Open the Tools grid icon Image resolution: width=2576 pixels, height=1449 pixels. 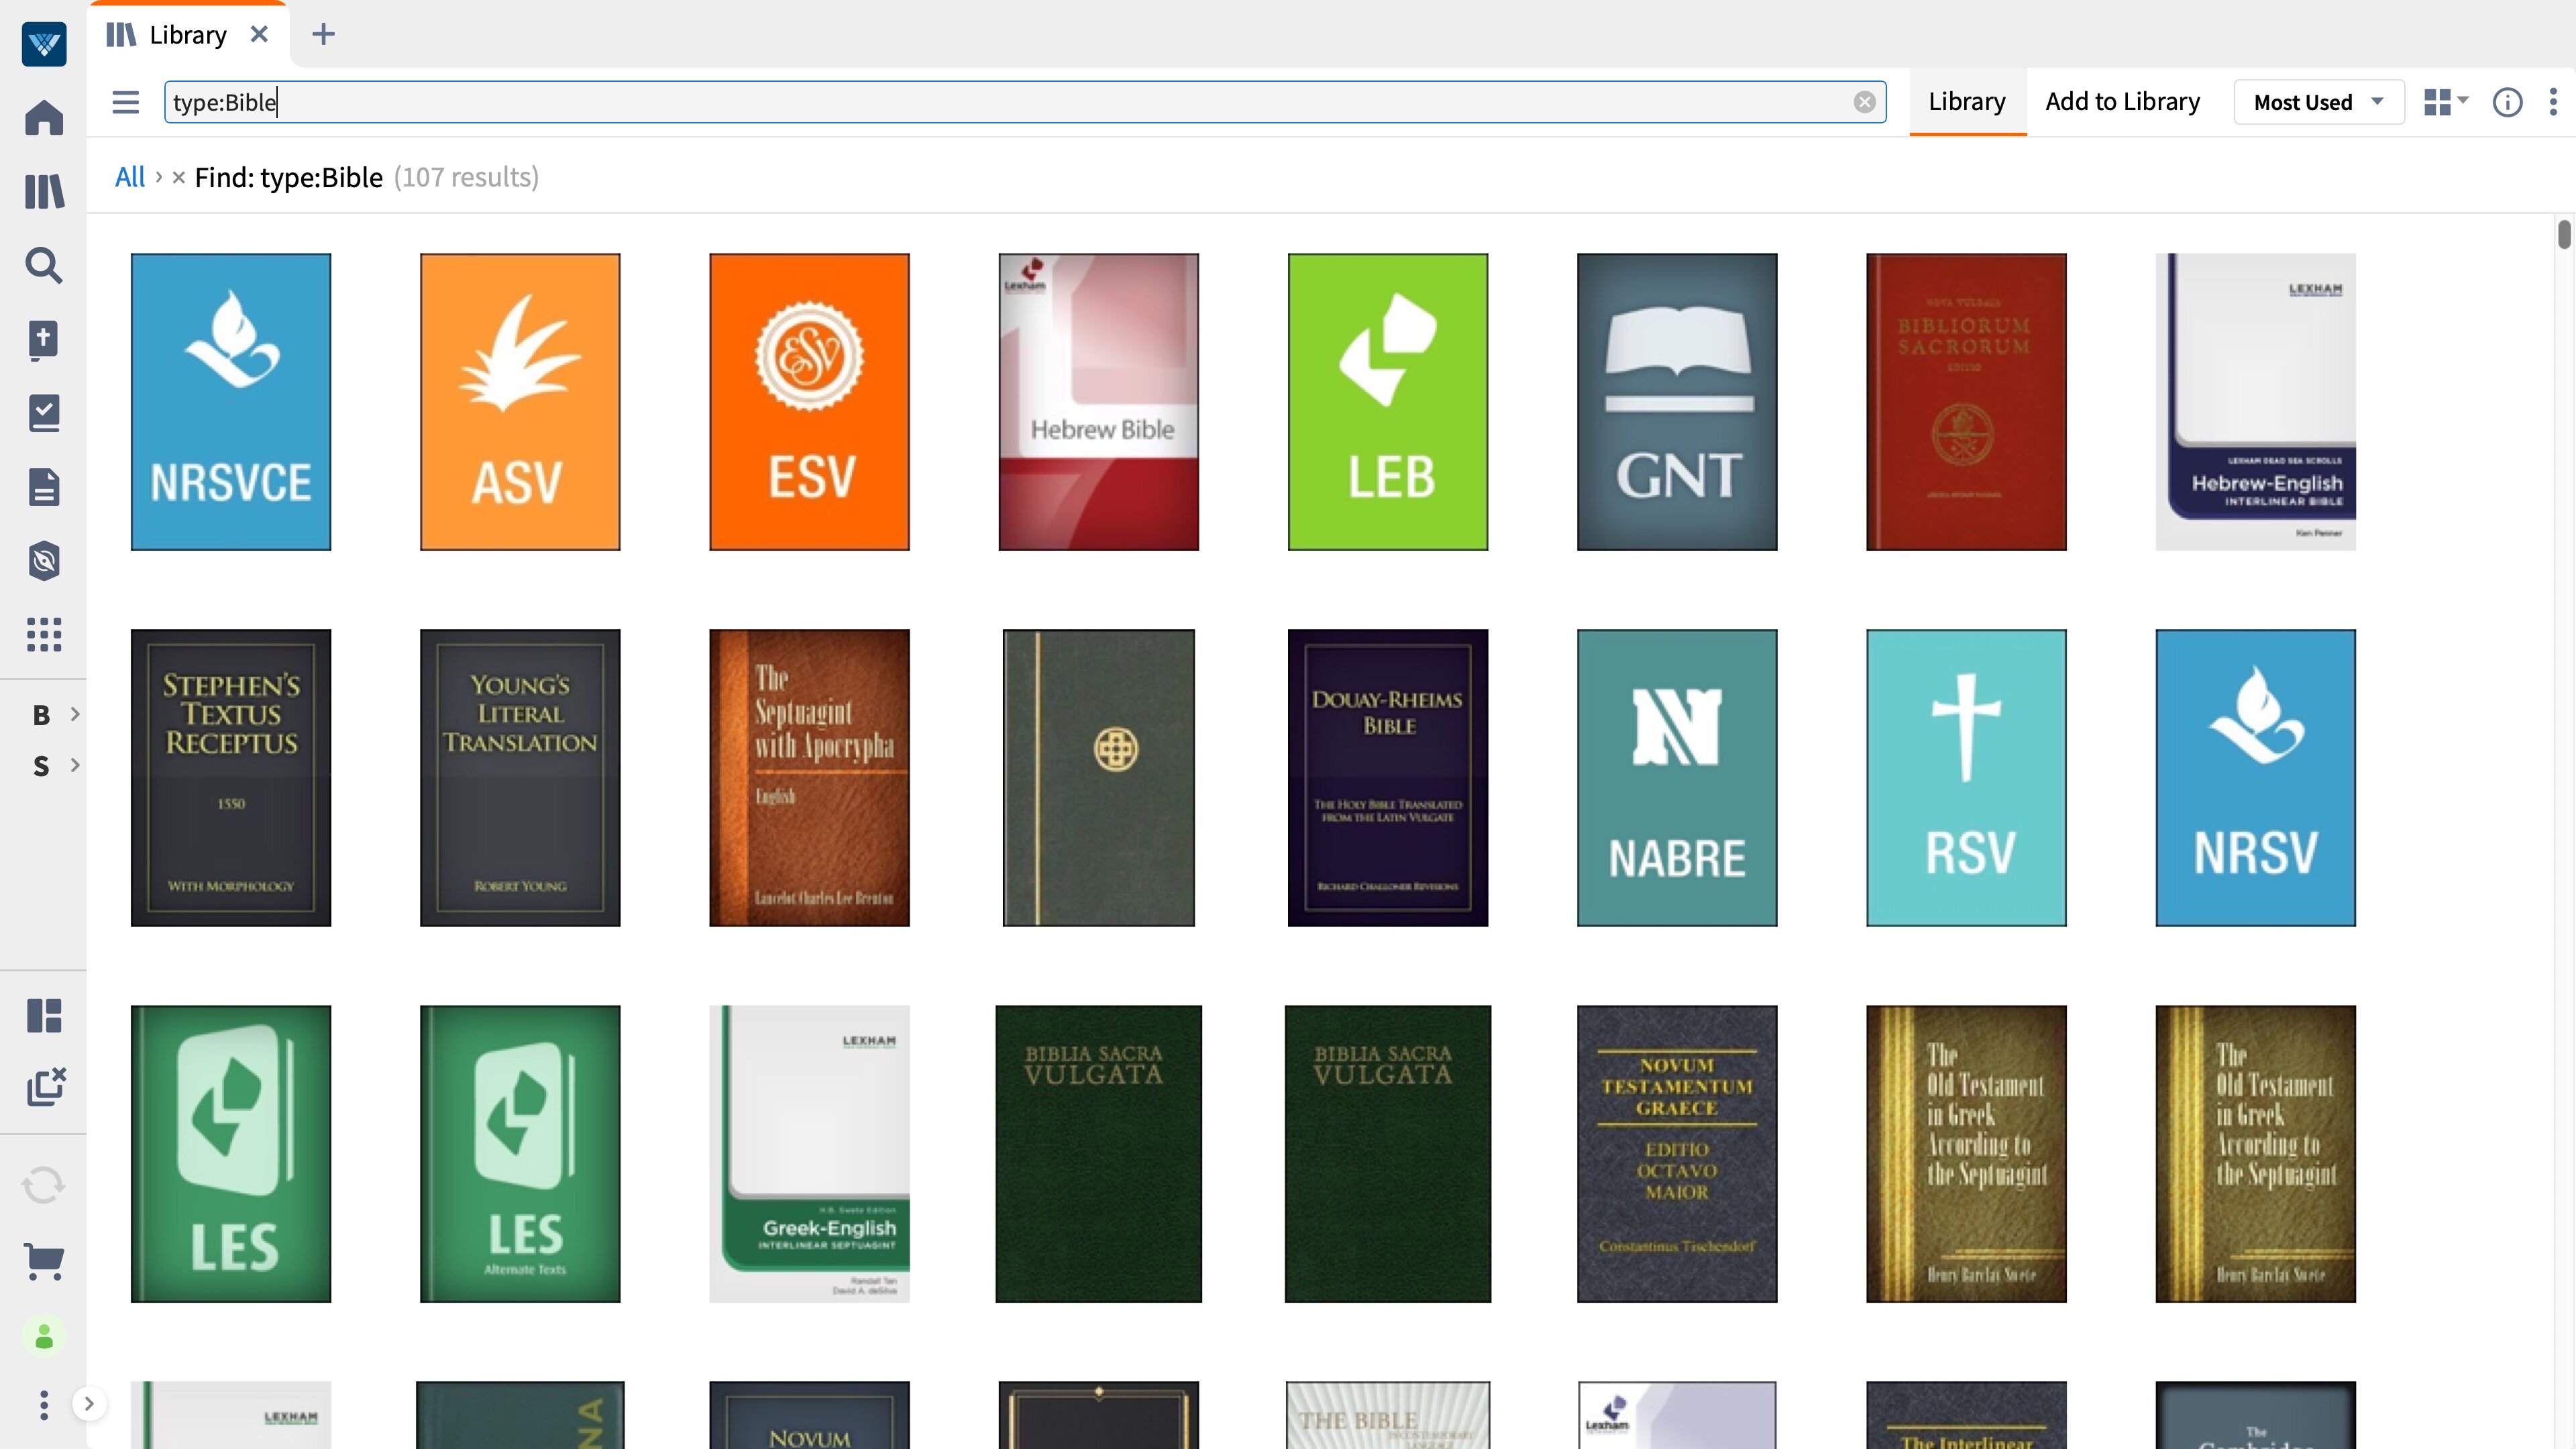(x=44, y=634)
